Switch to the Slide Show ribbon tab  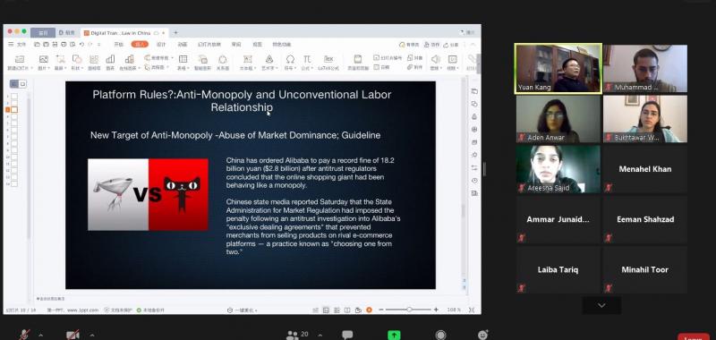[x=209, y=44]
